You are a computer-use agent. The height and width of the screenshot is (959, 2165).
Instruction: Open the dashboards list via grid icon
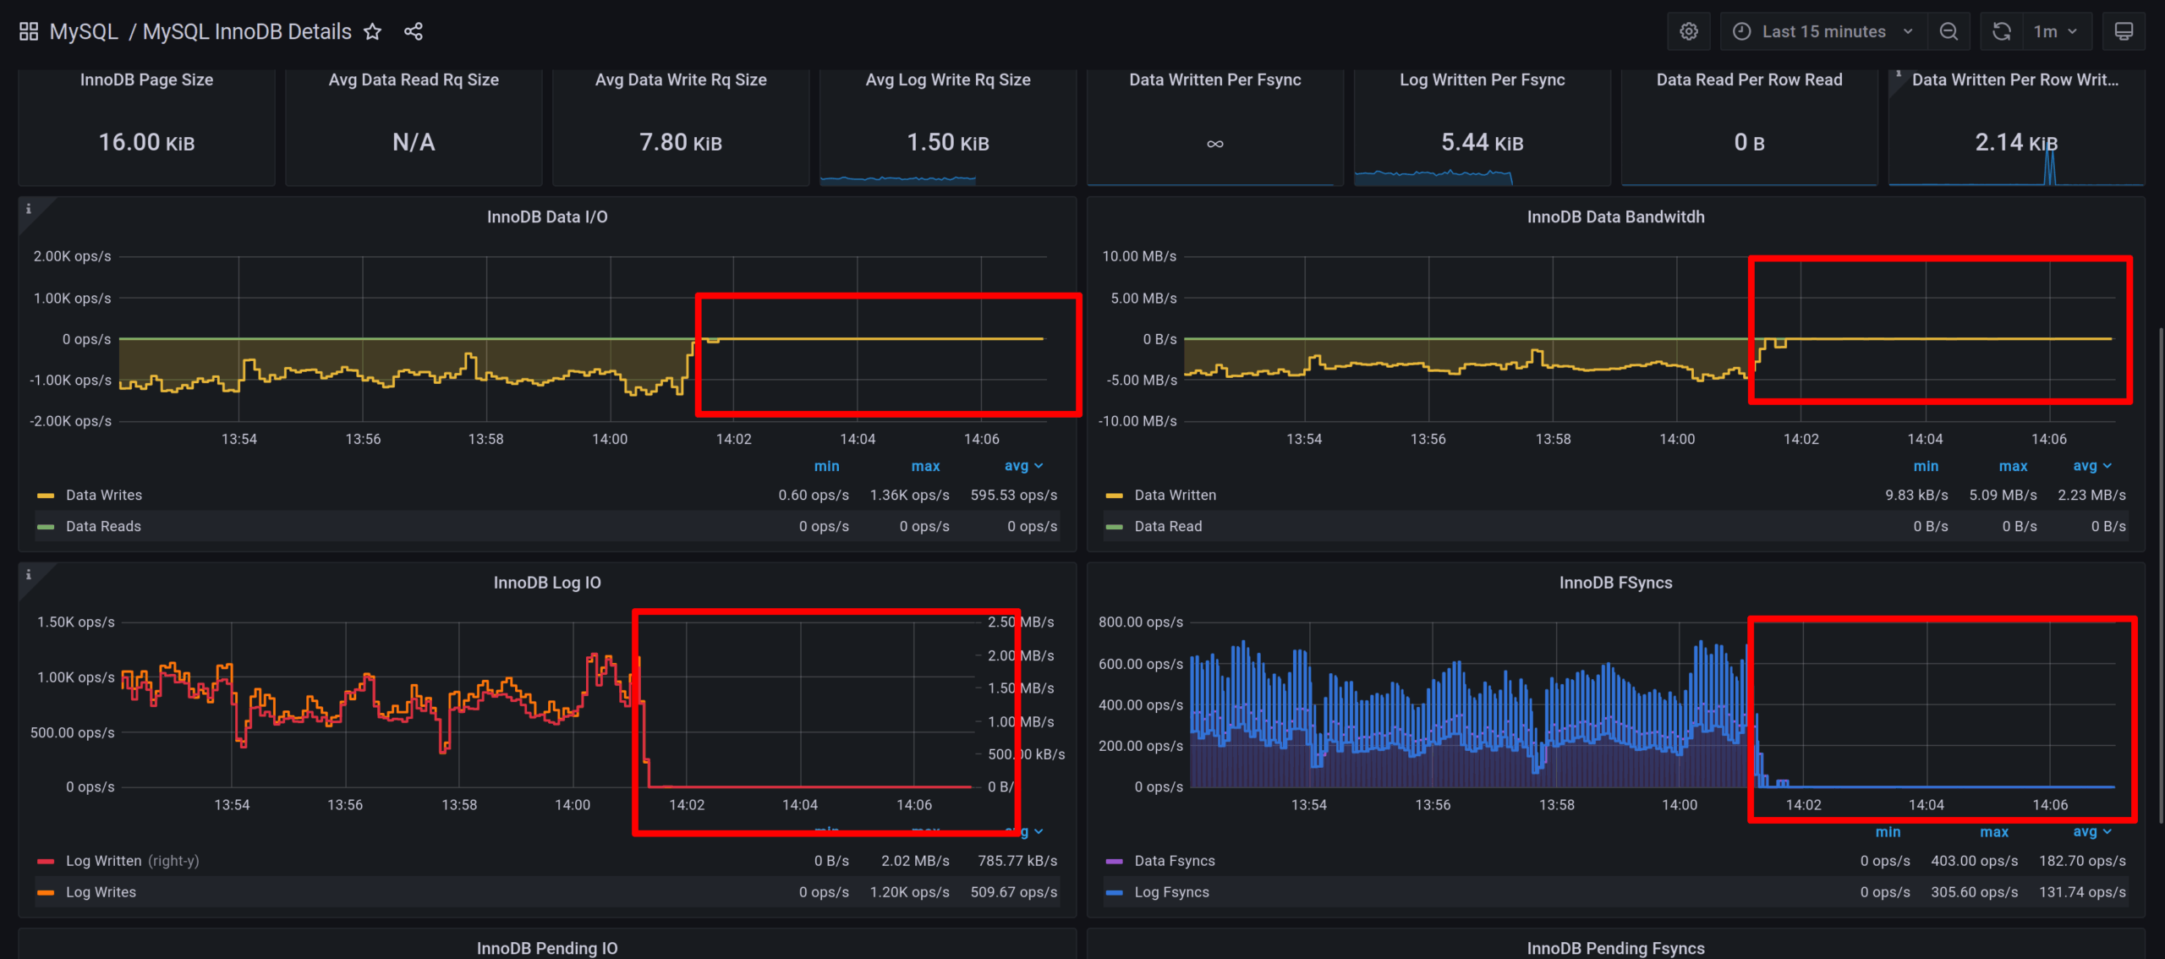click(28, 30)
